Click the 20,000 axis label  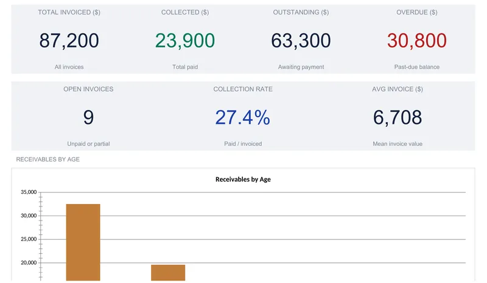[x=29, y=263]
